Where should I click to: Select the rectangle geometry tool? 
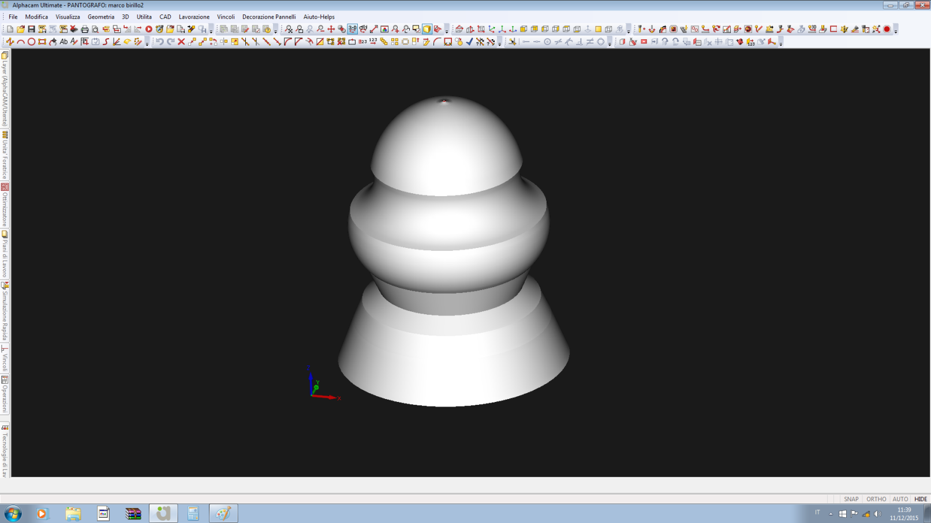point(42,42)
